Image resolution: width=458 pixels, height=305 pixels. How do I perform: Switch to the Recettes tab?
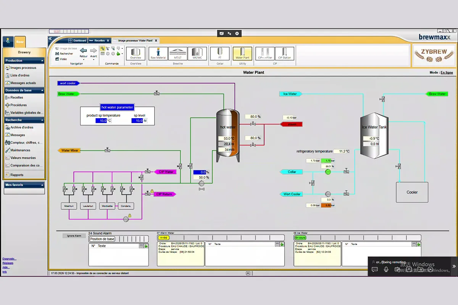[x=100, y=40]
